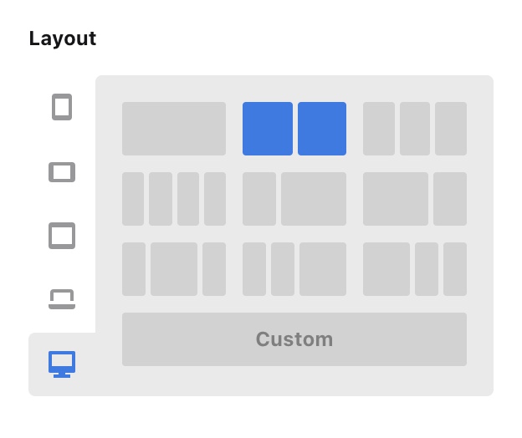The image size is (522, 438).
Task: Click the first column of four-column layout
Action: pos(133,199)
